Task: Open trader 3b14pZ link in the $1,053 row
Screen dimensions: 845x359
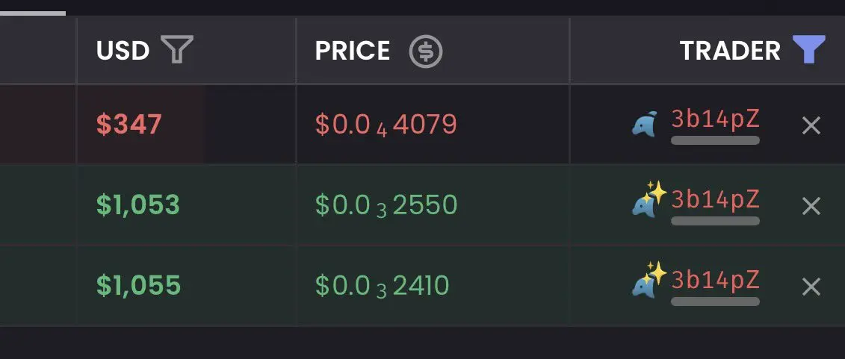Action: pos(715,200)
